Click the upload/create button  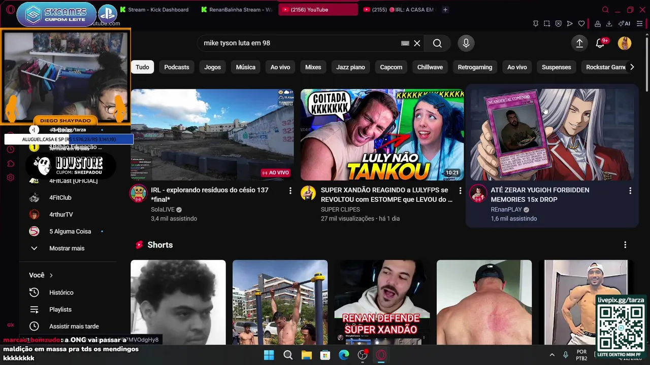click(579, 43)
